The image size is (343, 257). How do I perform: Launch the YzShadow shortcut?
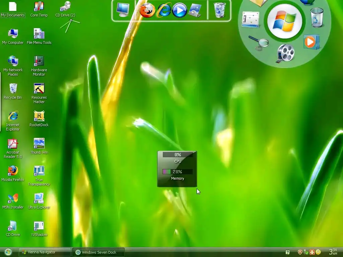click(39, 229)
